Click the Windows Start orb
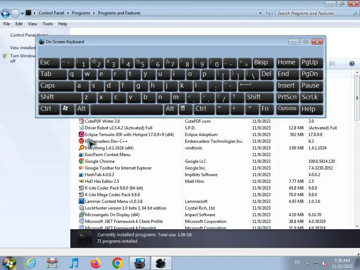The height and width of the screenshot is (270, 360). [x=9, y=264]
